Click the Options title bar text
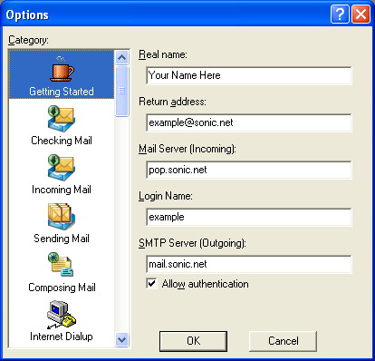This screenshot has width=375, height=361. pyautogui.click(x=27, y=15)
